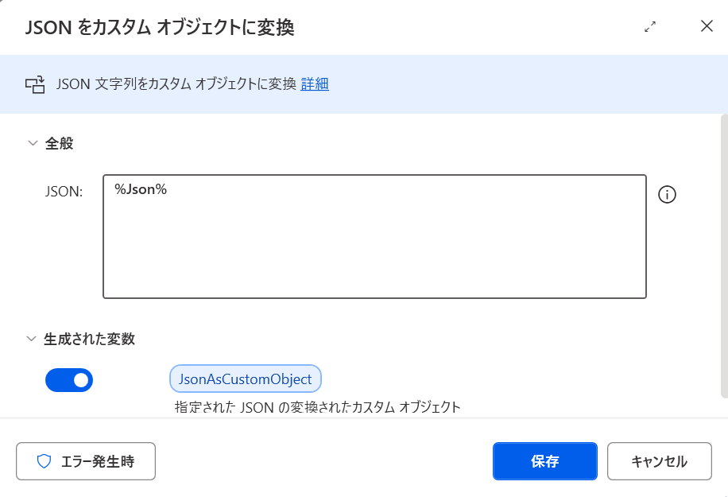This screenshot has height=497, width=728.
Task: Click the variable description text
Action: tap(318, 407)
